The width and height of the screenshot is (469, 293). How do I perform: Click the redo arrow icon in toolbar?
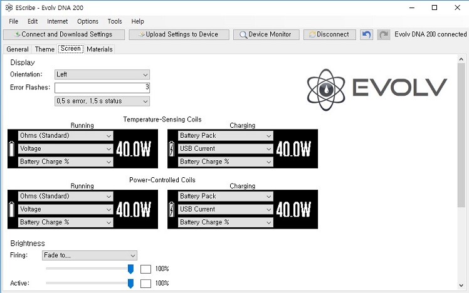[x=384, y=34]
